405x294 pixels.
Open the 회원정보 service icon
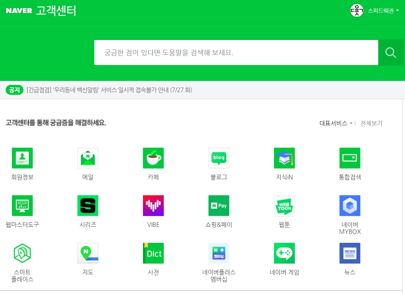(x=22, y=158)
